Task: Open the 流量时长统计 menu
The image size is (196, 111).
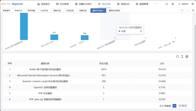Action: (83, 4)
